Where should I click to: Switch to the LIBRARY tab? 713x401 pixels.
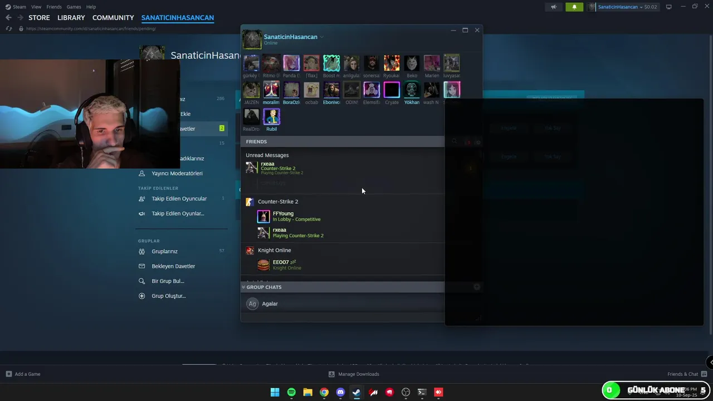pos(71,18)
